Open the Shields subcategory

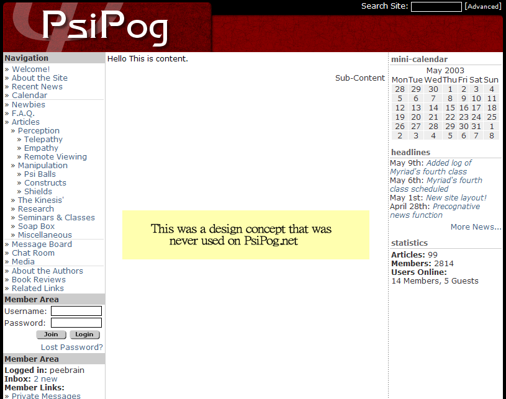pos(38,192)
